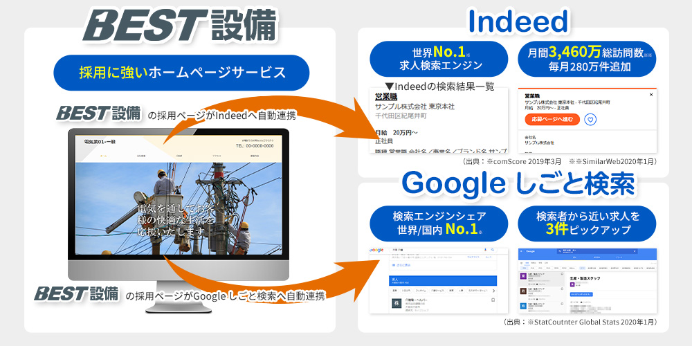Expand the job filter chips with the right chevron
Screen dimensions: 692x346
[x=494, y=291]
